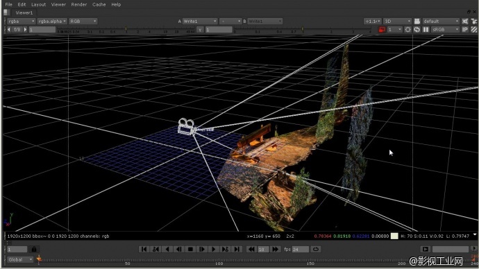Open the Render menu
479x269 pixels.
pos(79,5)
